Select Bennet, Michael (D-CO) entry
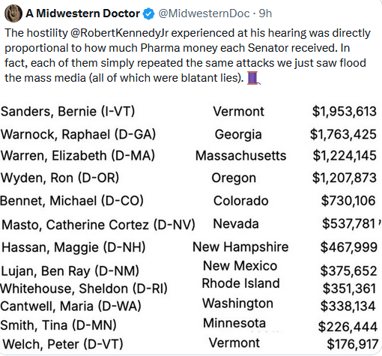 coord(72,201)
